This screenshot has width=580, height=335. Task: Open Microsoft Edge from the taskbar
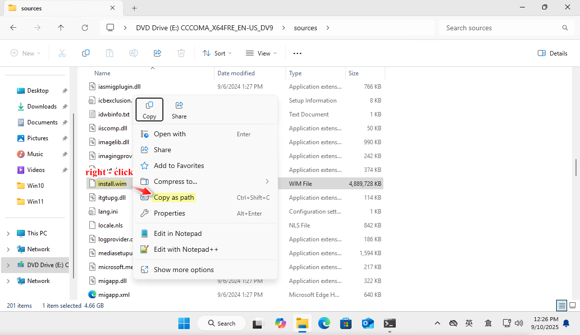(x=324, y=324)
